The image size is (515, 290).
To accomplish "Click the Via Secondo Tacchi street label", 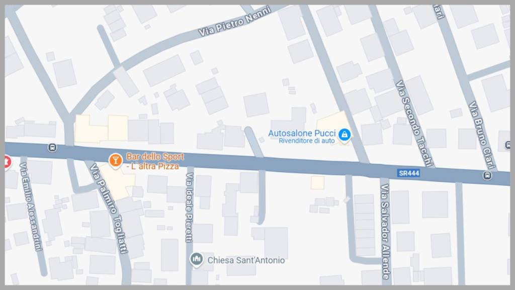I will (x=414, y=123).
